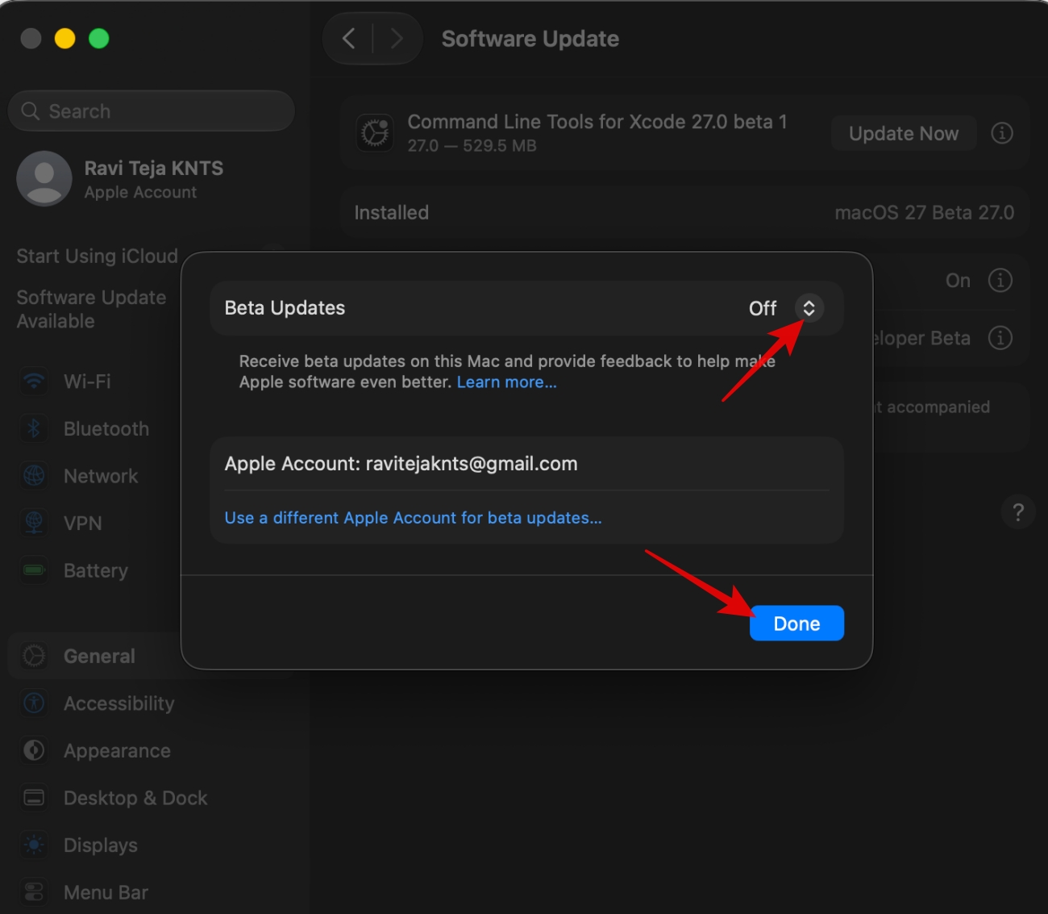1048x914 pixels.
Task: Open Wi-Fi settings in sidebar
Action: coord(87,382)
